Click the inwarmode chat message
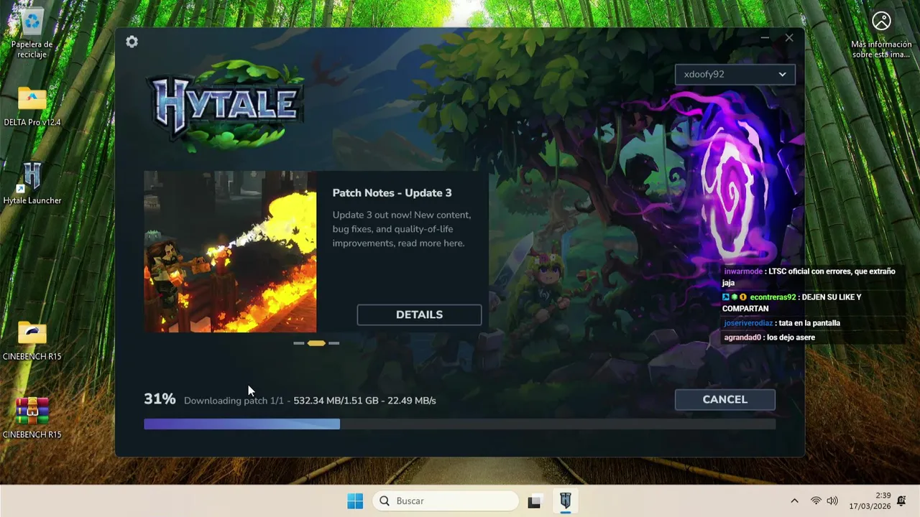 (809, 277)
